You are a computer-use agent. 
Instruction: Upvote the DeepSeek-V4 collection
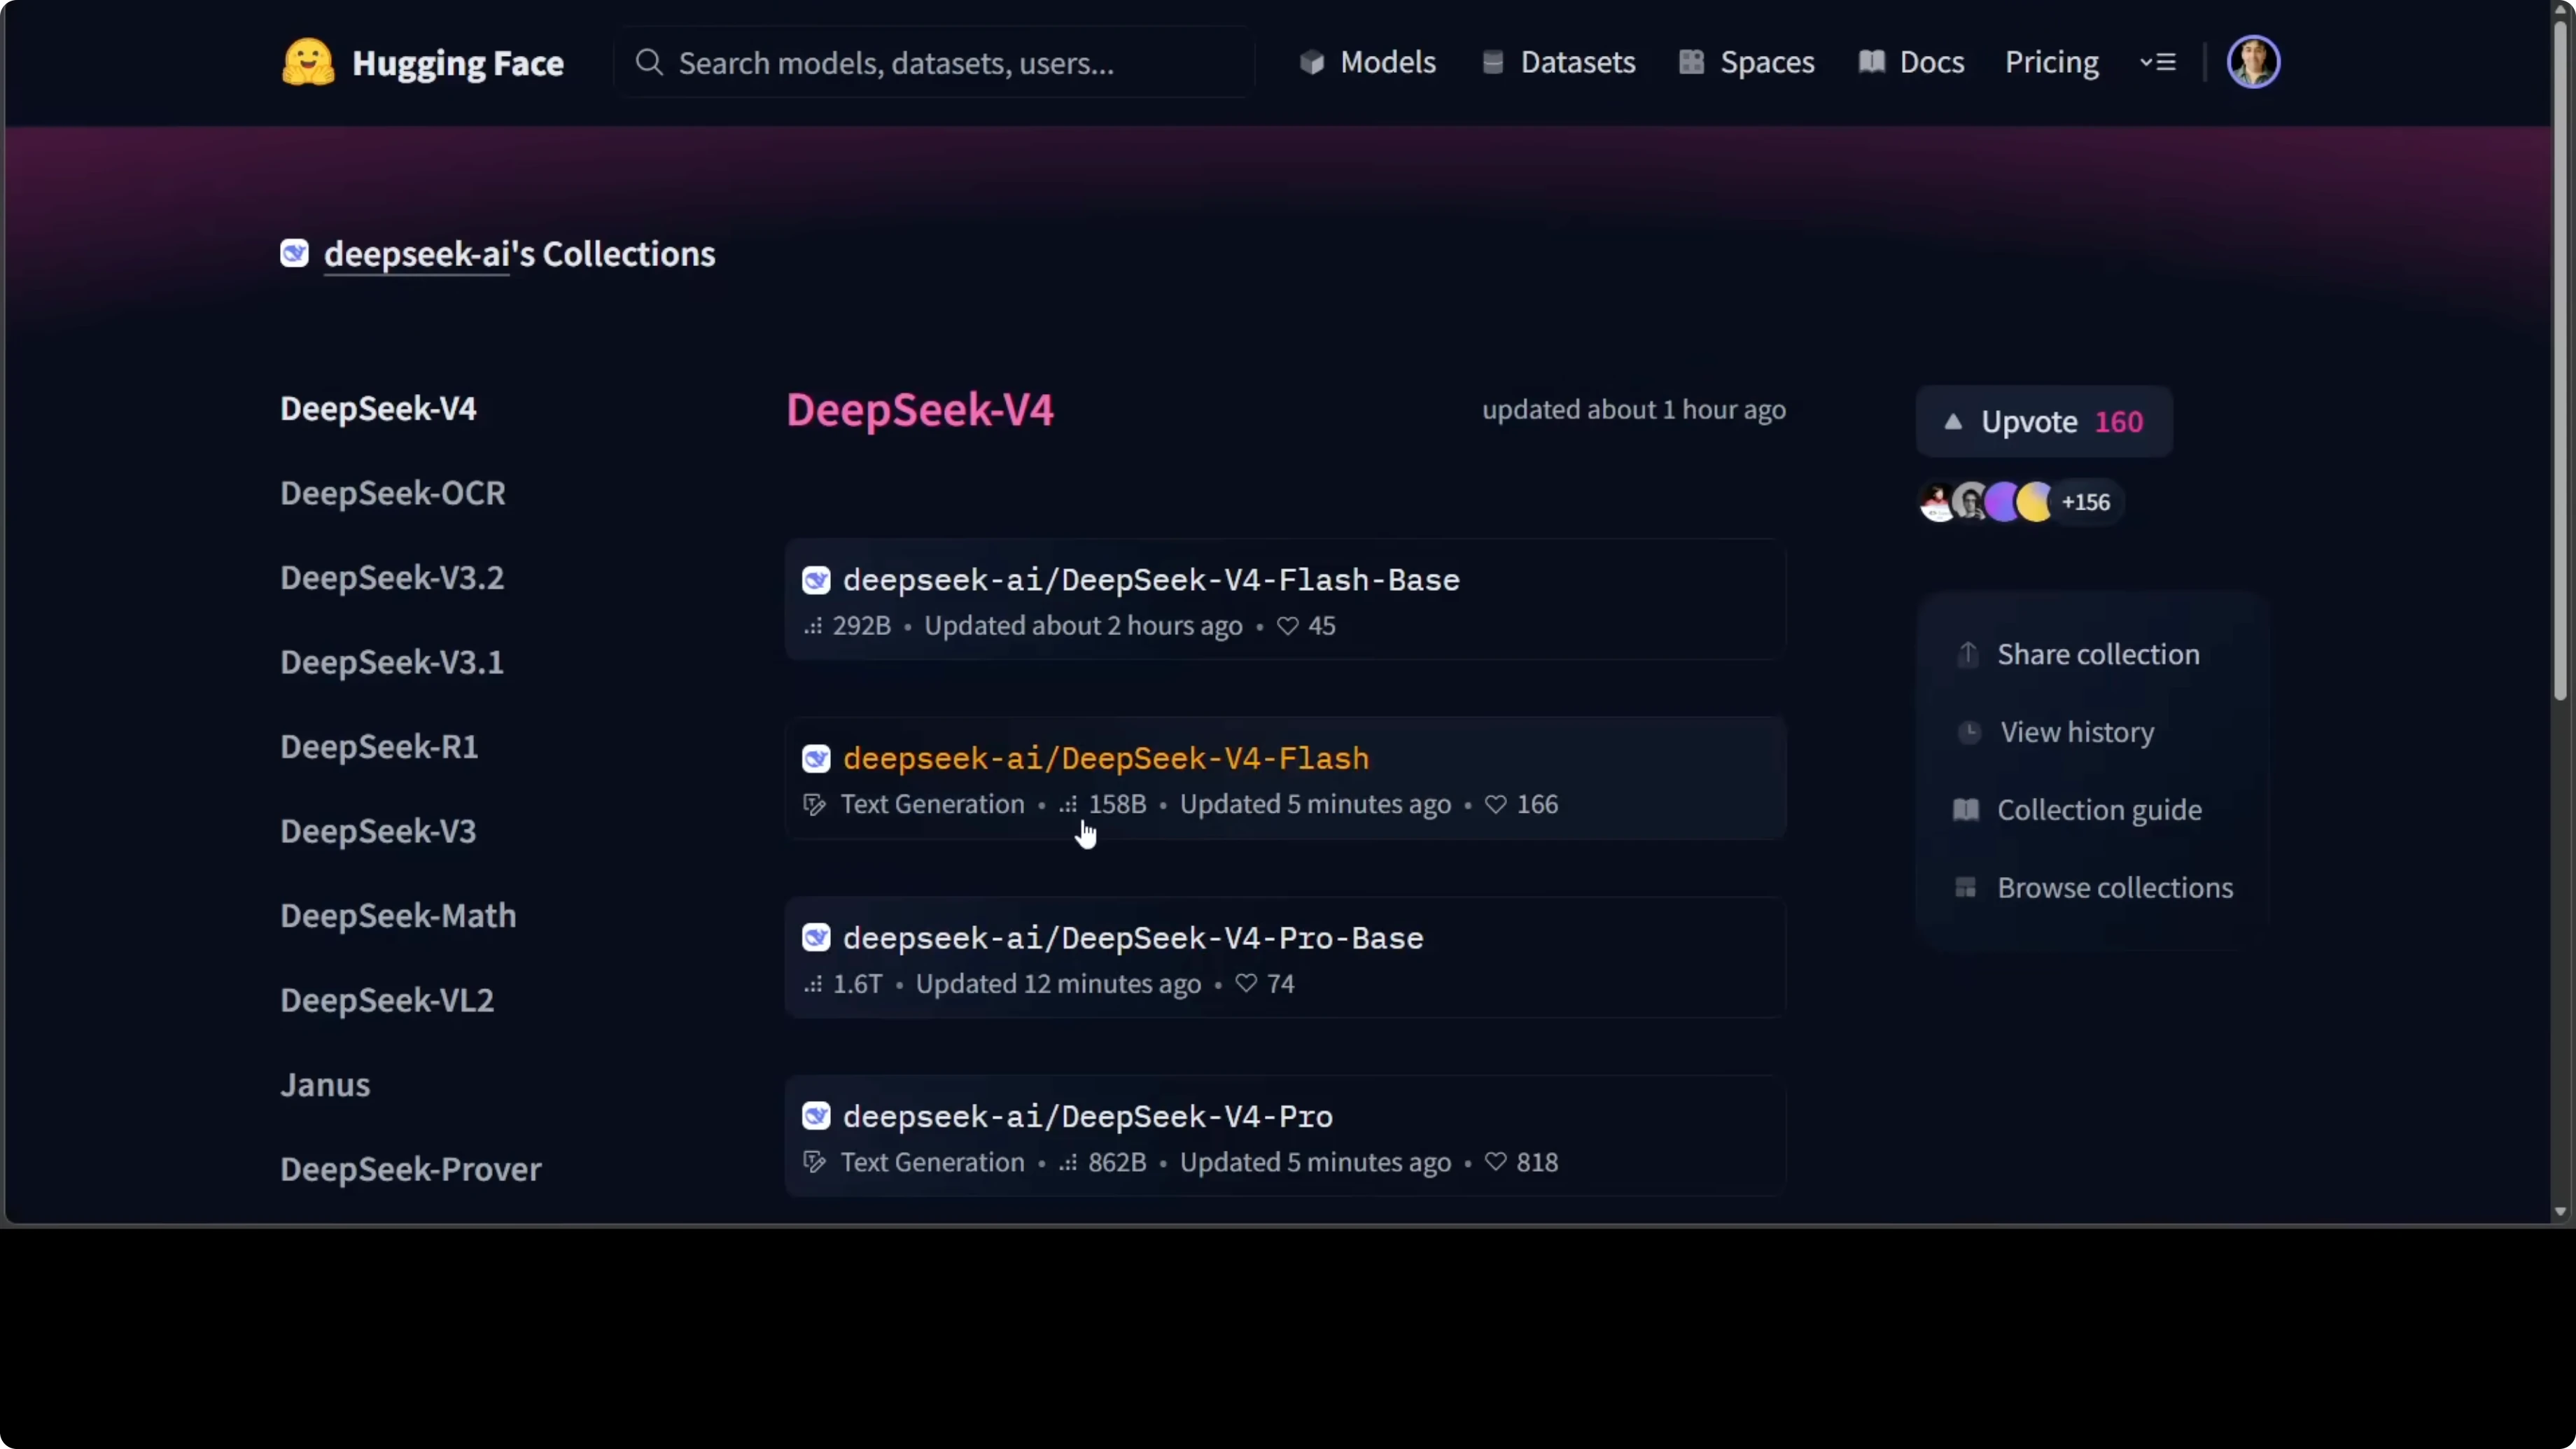(x=2043, y=421)
